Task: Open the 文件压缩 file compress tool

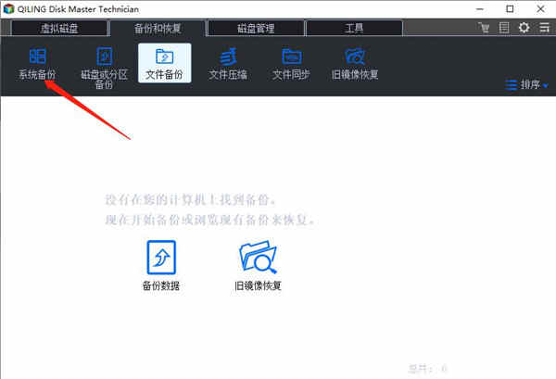Action: click(228, 64)
